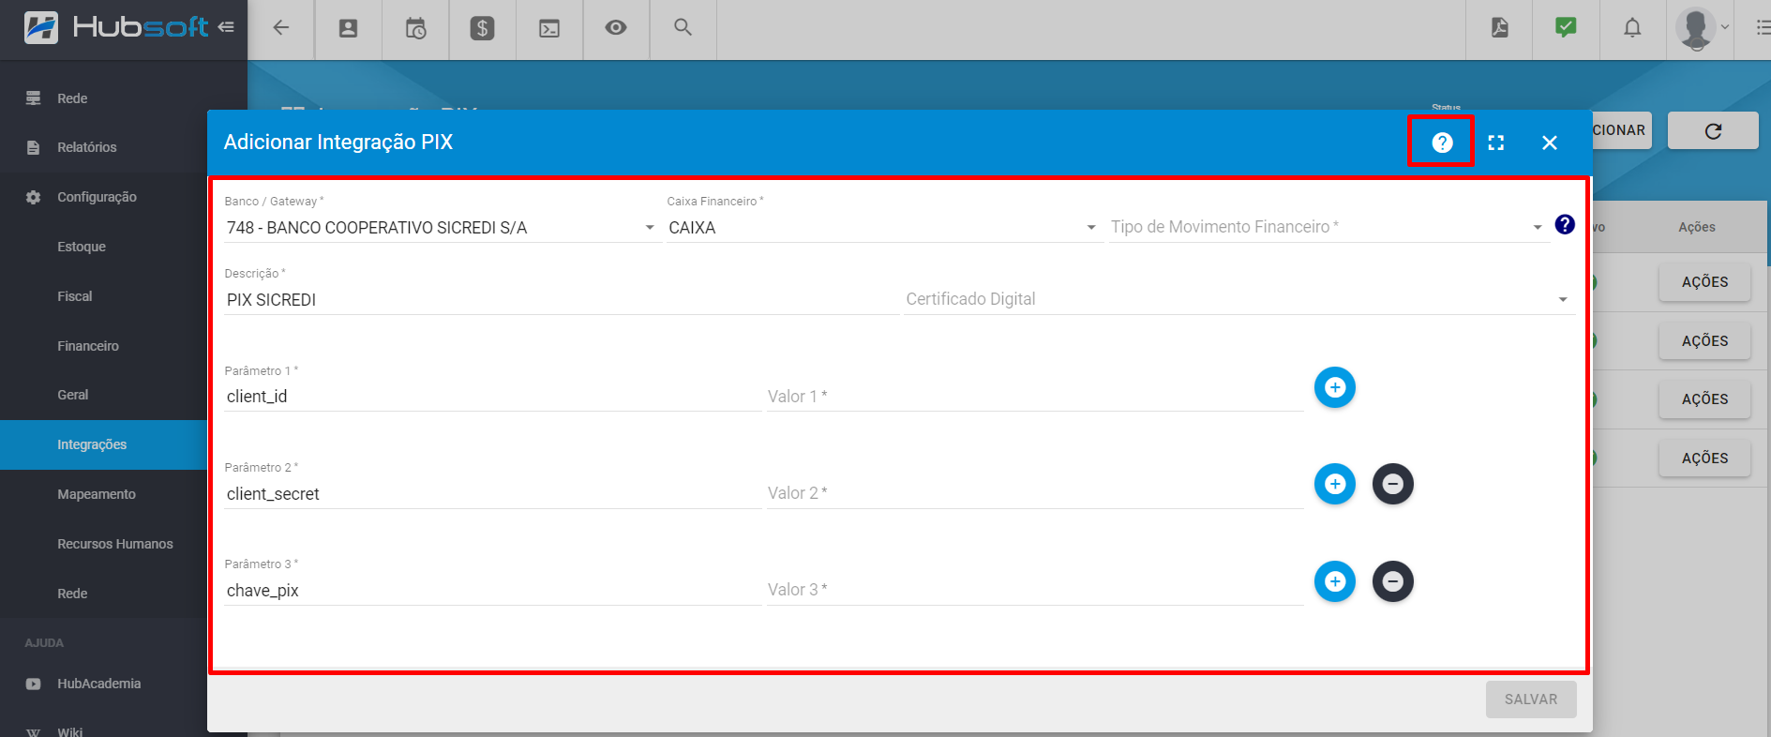Click the partially hidden ADICIONAR button
1771x737 pixels.
tap(1621, 130)
